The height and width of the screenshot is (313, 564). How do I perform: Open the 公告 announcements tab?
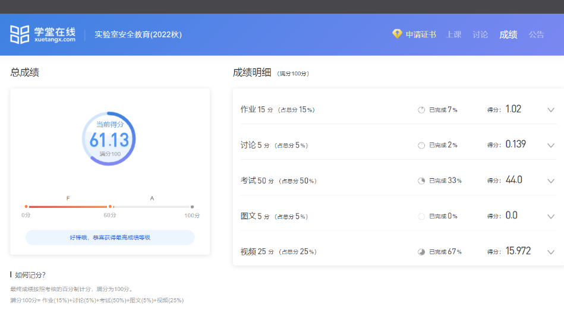coord(536,34)
